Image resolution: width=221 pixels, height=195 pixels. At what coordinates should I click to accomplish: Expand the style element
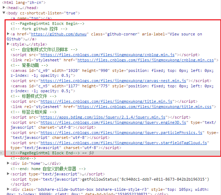click(x=8, y=44)
